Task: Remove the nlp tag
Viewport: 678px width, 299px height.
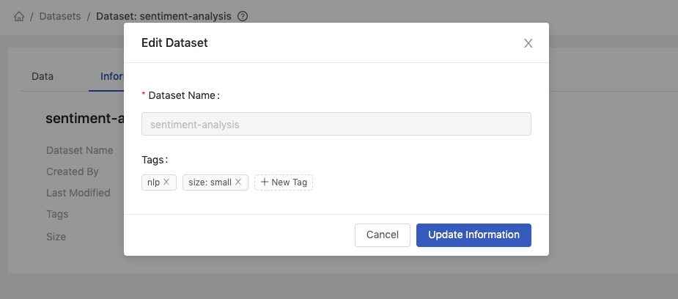Action: pyautogui.click(x=166, y=182)
